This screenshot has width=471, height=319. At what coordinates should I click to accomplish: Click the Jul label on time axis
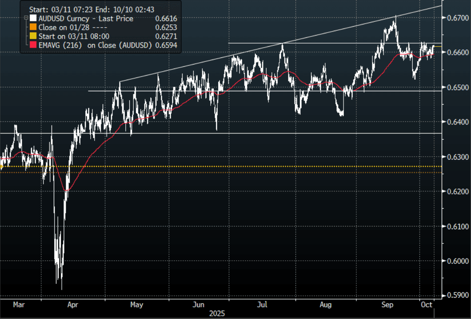point(262,305)
